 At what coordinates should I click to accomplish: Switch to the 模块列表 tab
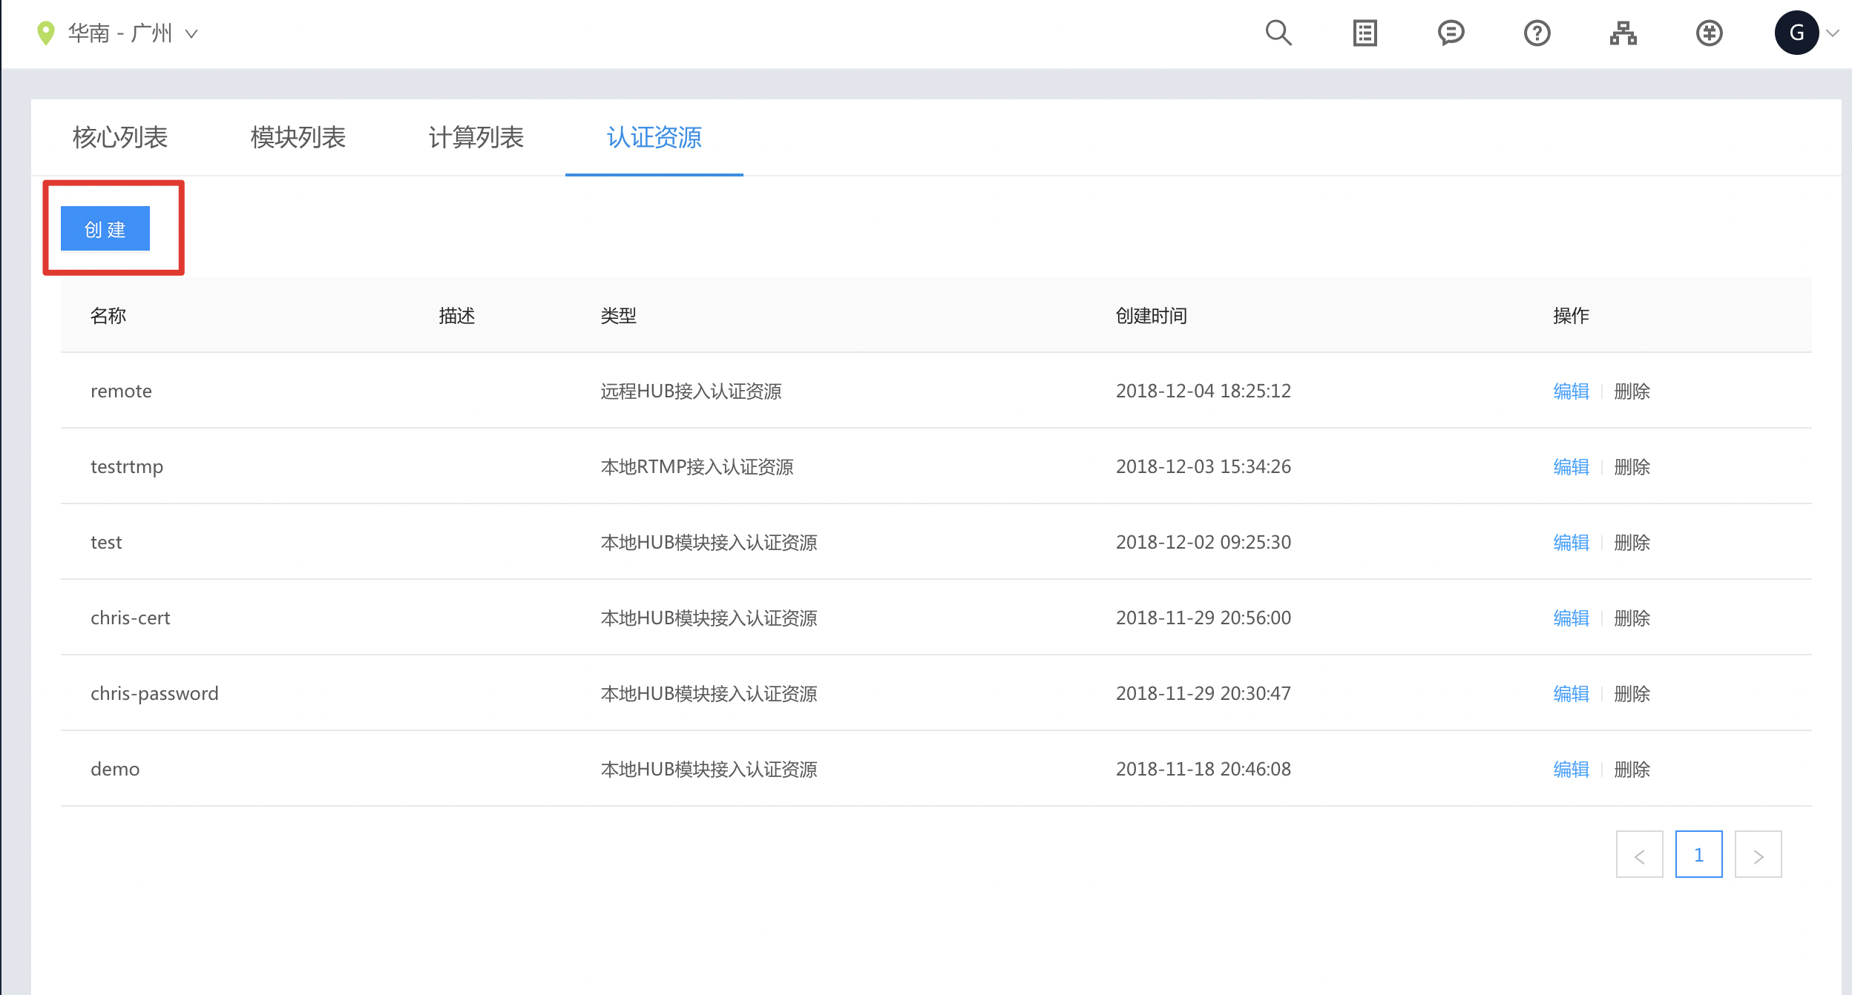(298, 137)
